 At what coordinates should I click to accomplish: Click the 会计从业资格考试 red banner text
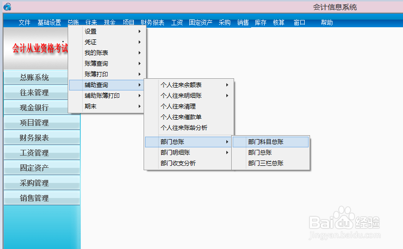click(40, 48)
